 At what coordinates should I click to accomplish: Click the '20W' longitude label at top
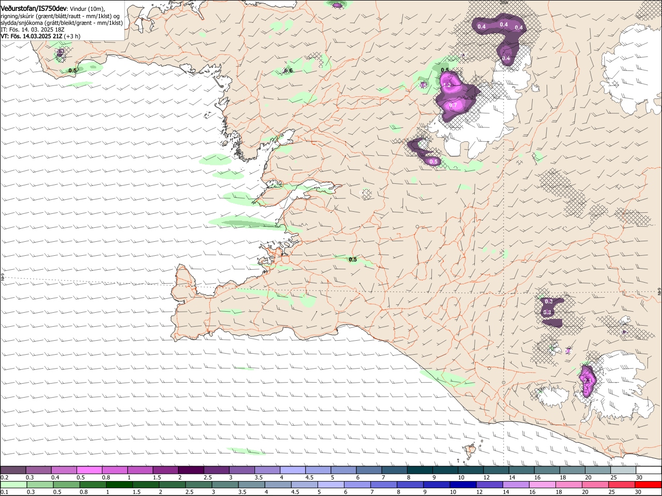[504, 3]
